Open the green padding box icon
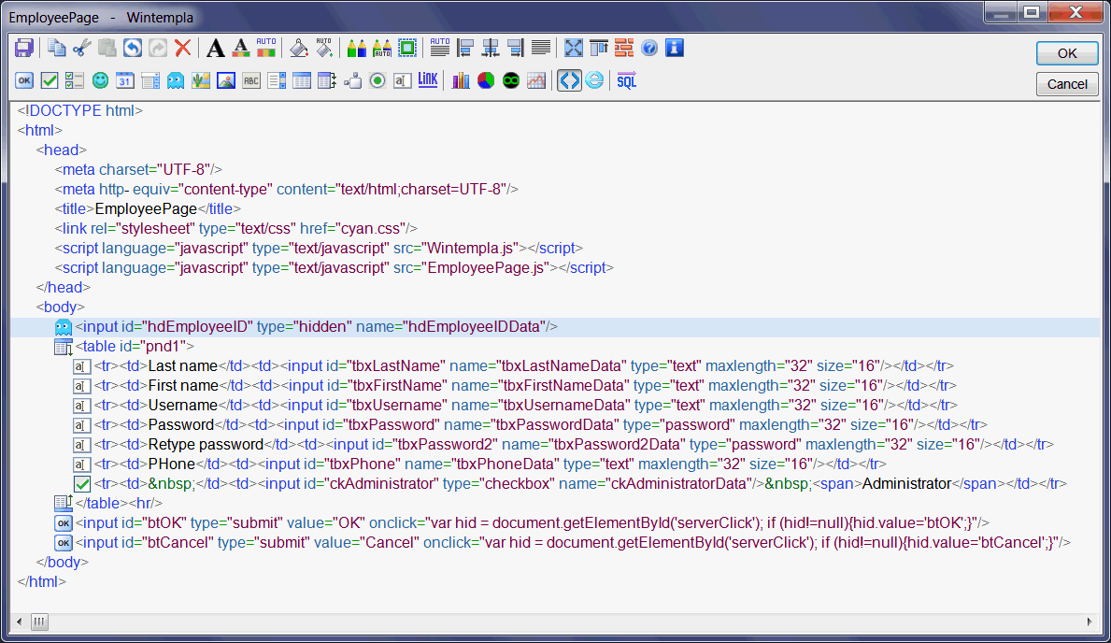The width and height of the screenshot is (1111, 643). [x=407, y=49]
